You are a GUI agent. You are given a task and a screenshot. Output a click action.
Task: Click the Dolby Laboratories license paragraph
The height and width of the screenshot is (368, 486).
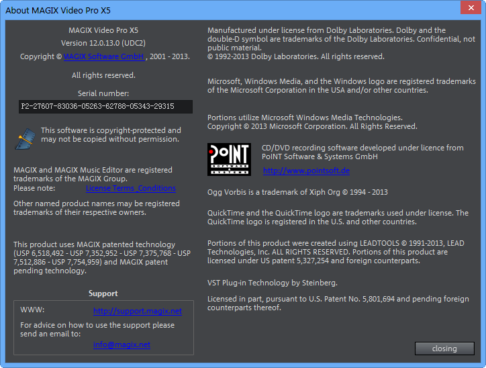coord(341,43)
